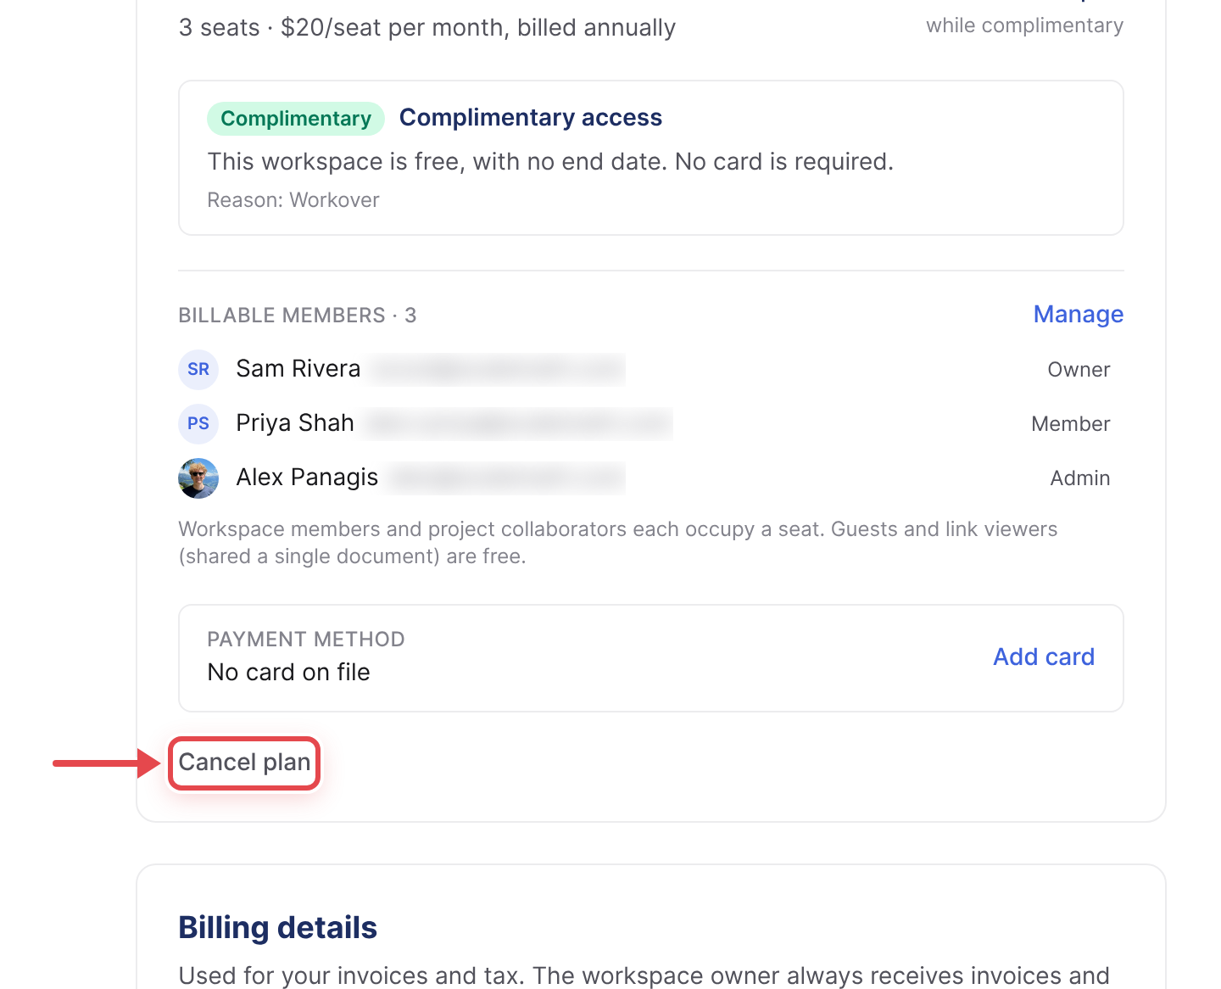Open the Manage billable members link
Image resolution: width=1221 pixels, height=989 pixels.
(x=1078, y=315)
